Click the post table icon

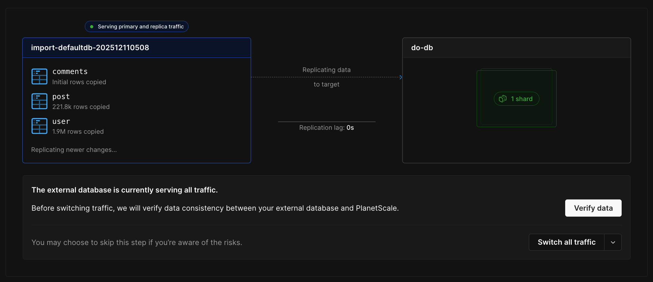[x=39, y=101]
